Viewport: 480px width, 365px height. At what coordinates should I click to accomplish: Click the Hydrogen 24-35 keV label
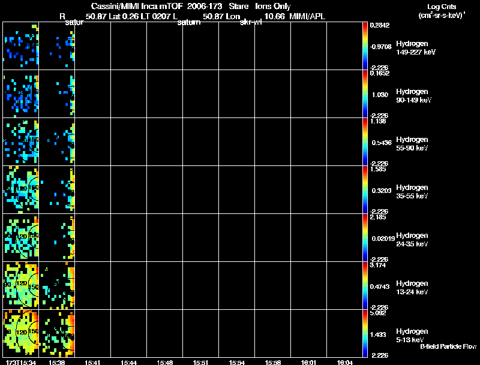(x=412, y=240)
